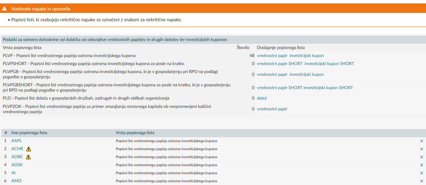Click the 'Število' column header
Image resolution: width=426 pixels, height=185 pixels.
click(243, 47)
